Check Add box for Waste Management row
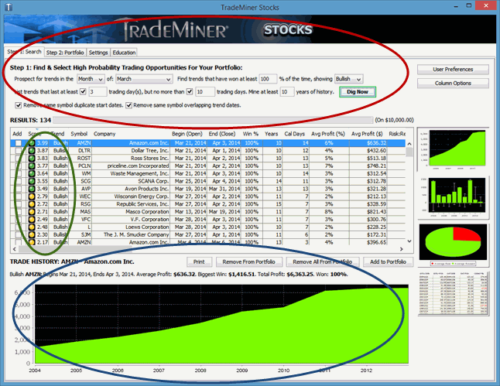Image resolution: width=500 pixels, height=386 pixels. pos(19,174)
